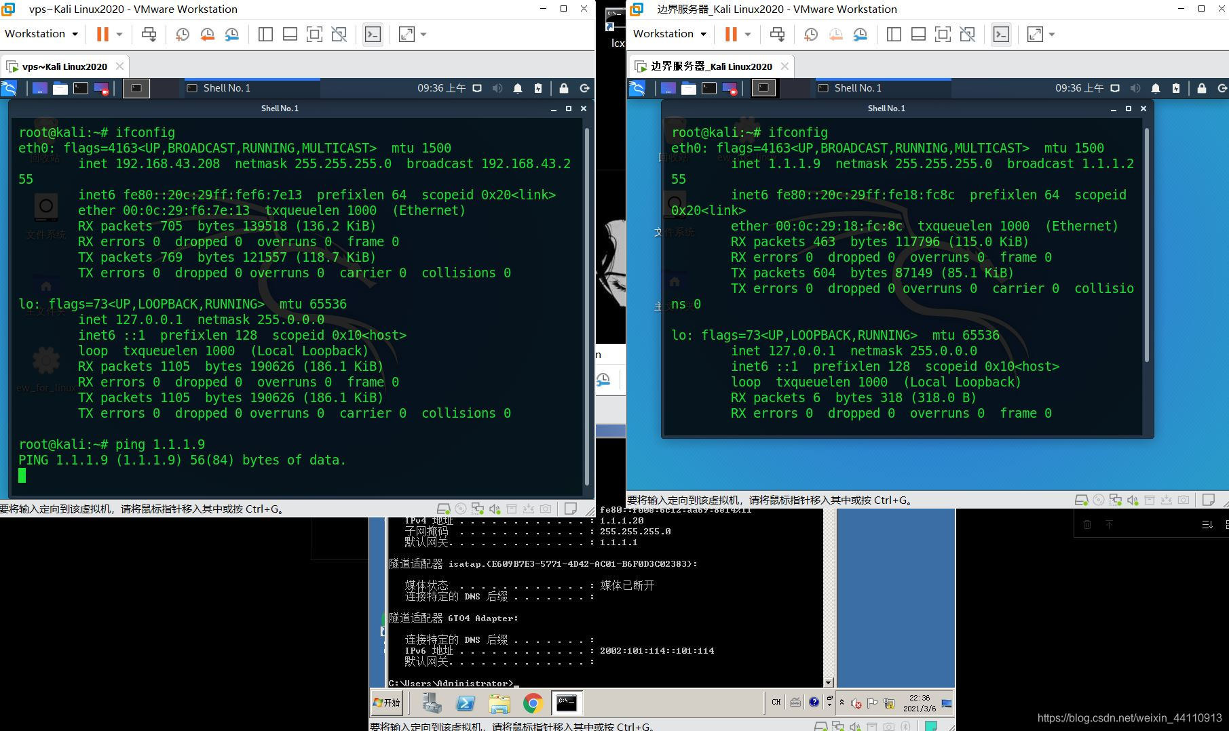Click Windows tray clock 22:36
The width and height of the screenshot is (1229, 731).
click(920, 703)
